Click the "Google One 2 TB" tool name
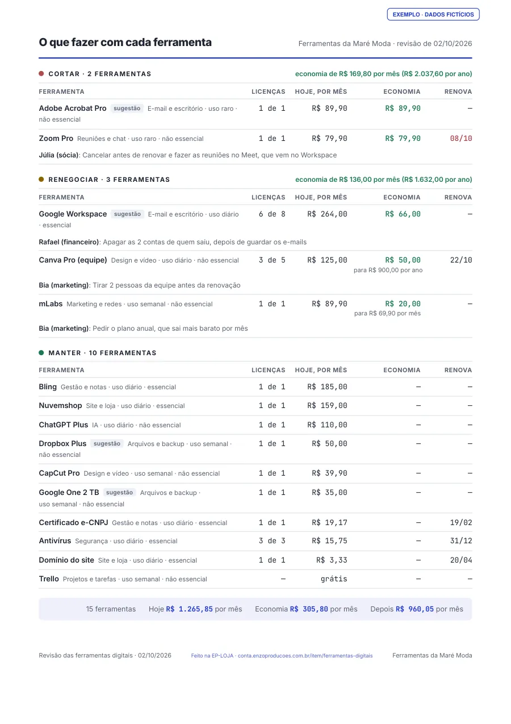Image resolution: width=511 pixels, height=724 pixels. pyautogui.click(x=69, y=492)
